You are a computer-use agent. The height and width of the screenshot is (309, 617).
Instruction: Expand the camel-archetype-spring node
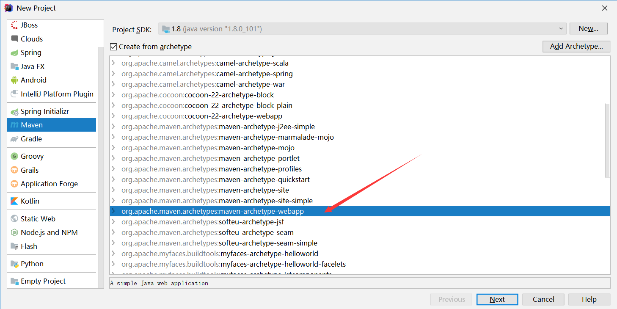click(x=113, y=74)
